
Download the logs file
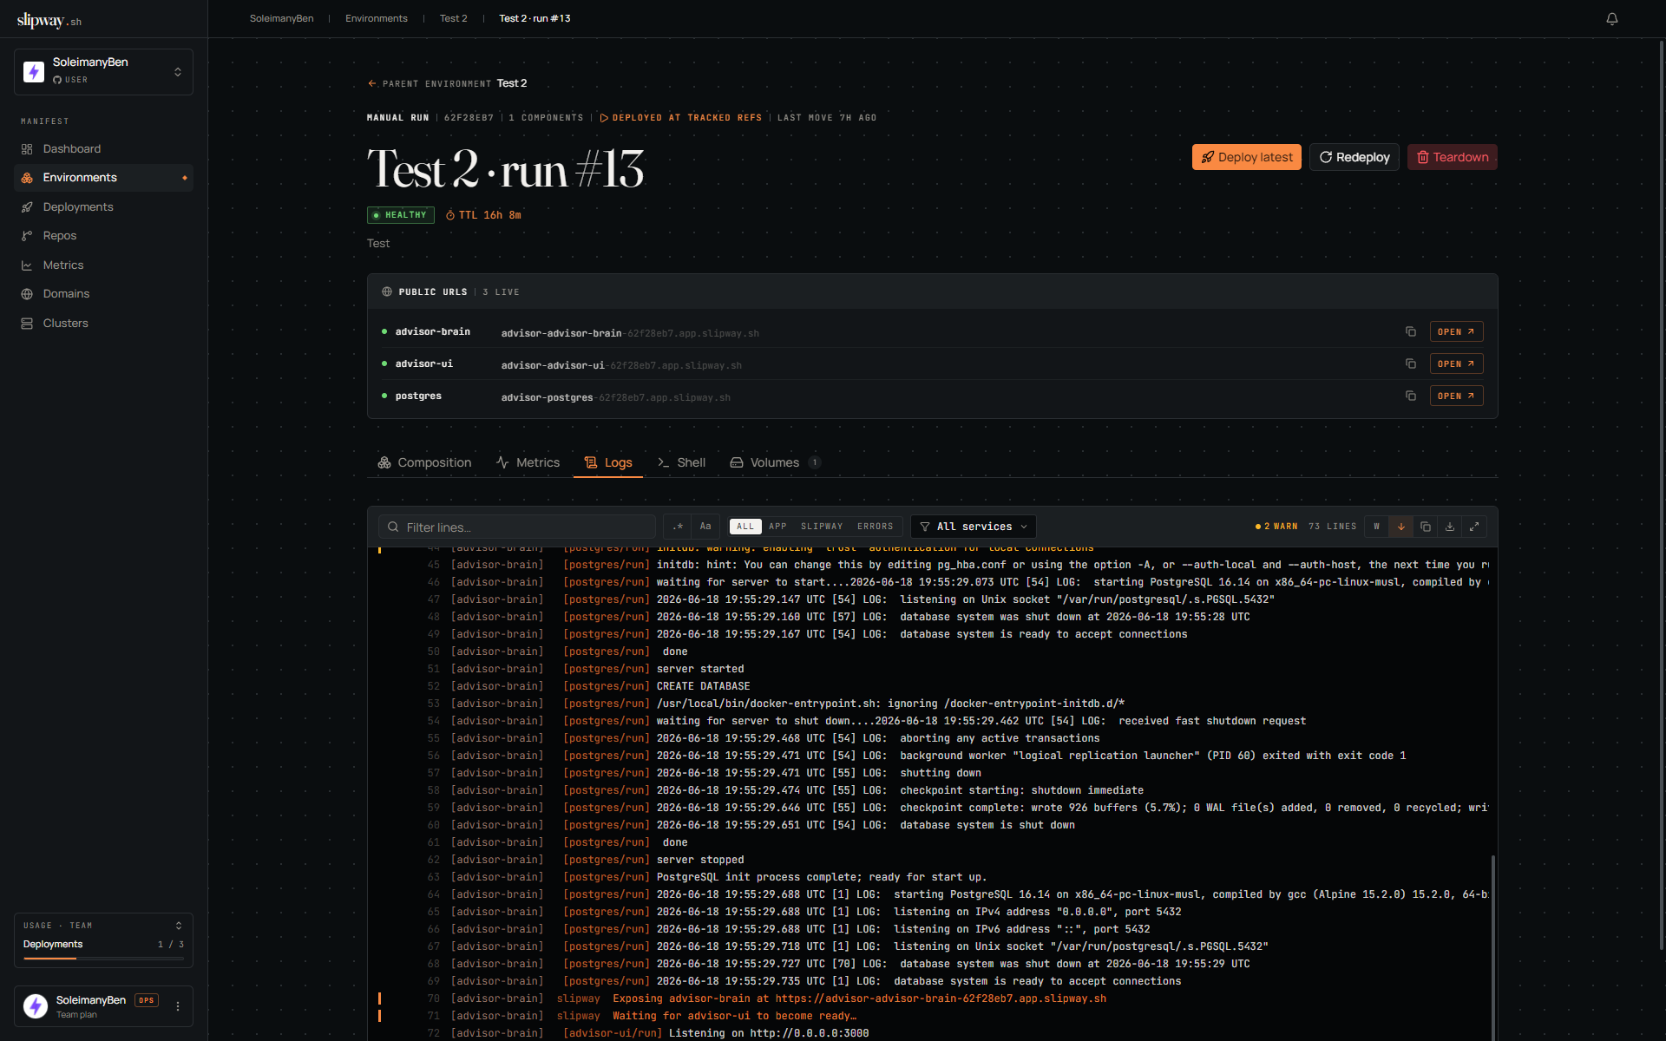point(1450,527)
